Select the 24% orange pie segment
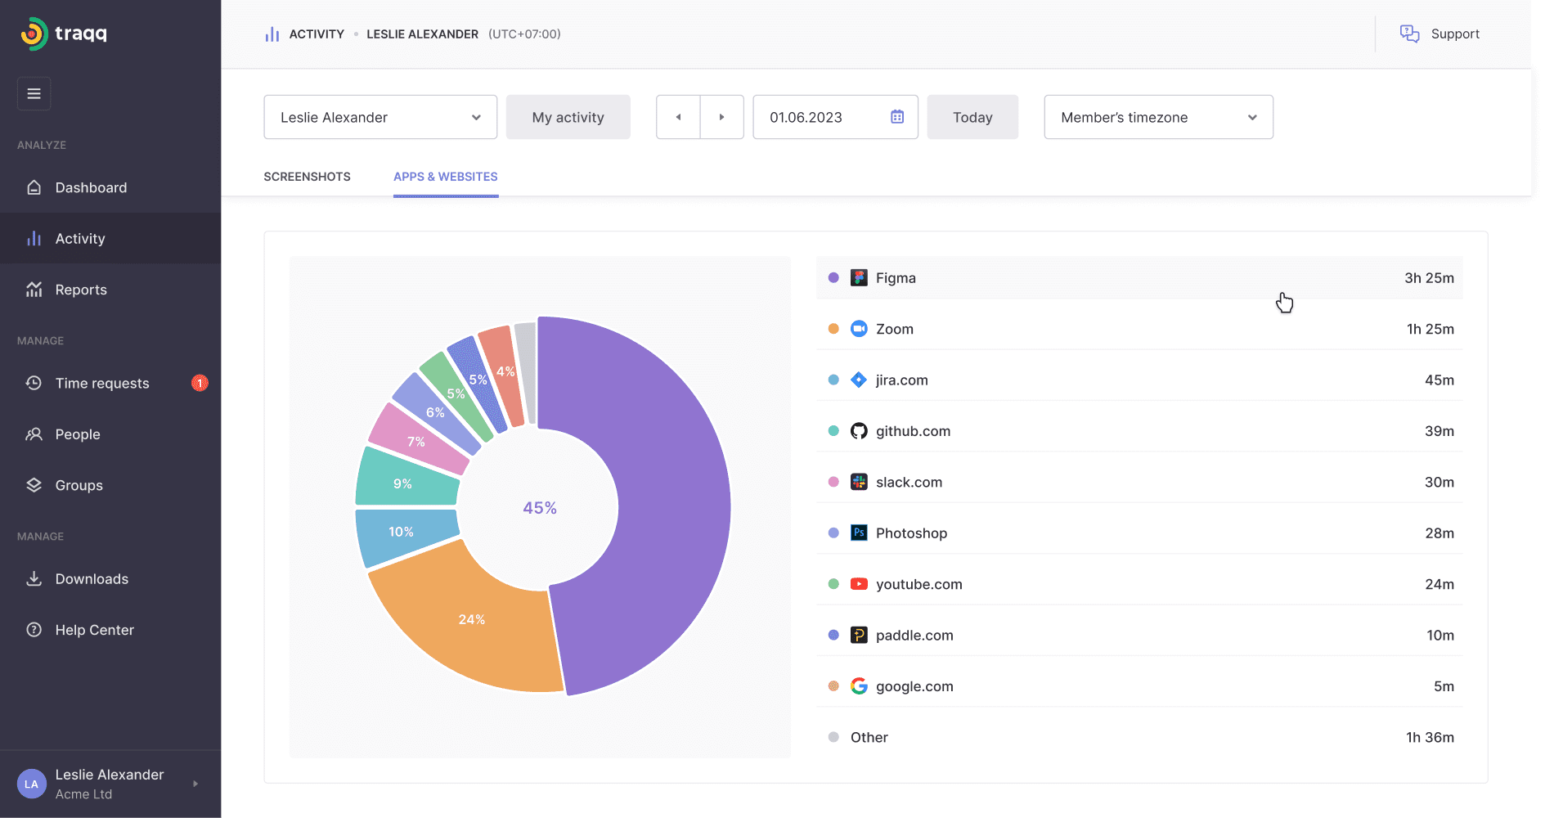Image resolution: width=1545 pixels, height=818 pixels. [x=471, y=619]
